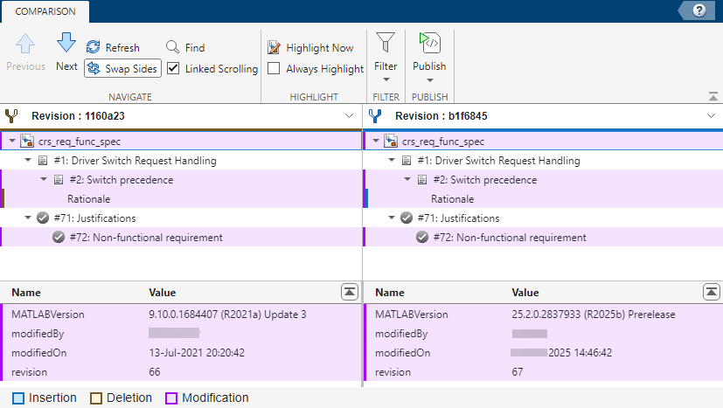Enable the Always Highlight checkbox
The width and height of the screenshot is (723, 408).
(x=275, y=68)
